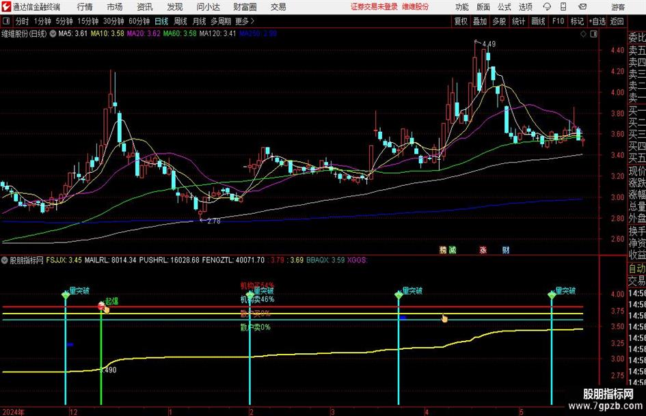Image resolution: width=646 pixels, height=416 pixels.
Task: Expand the 股朋指标网 indicator dropdown arrow
Action: [x=5, y=260]
